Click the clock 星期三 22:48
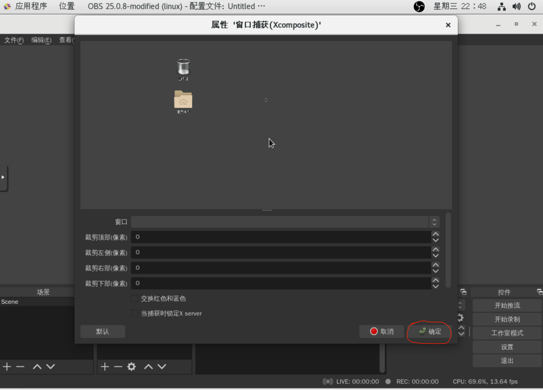 pyautogui.click(x=460, y=6)
